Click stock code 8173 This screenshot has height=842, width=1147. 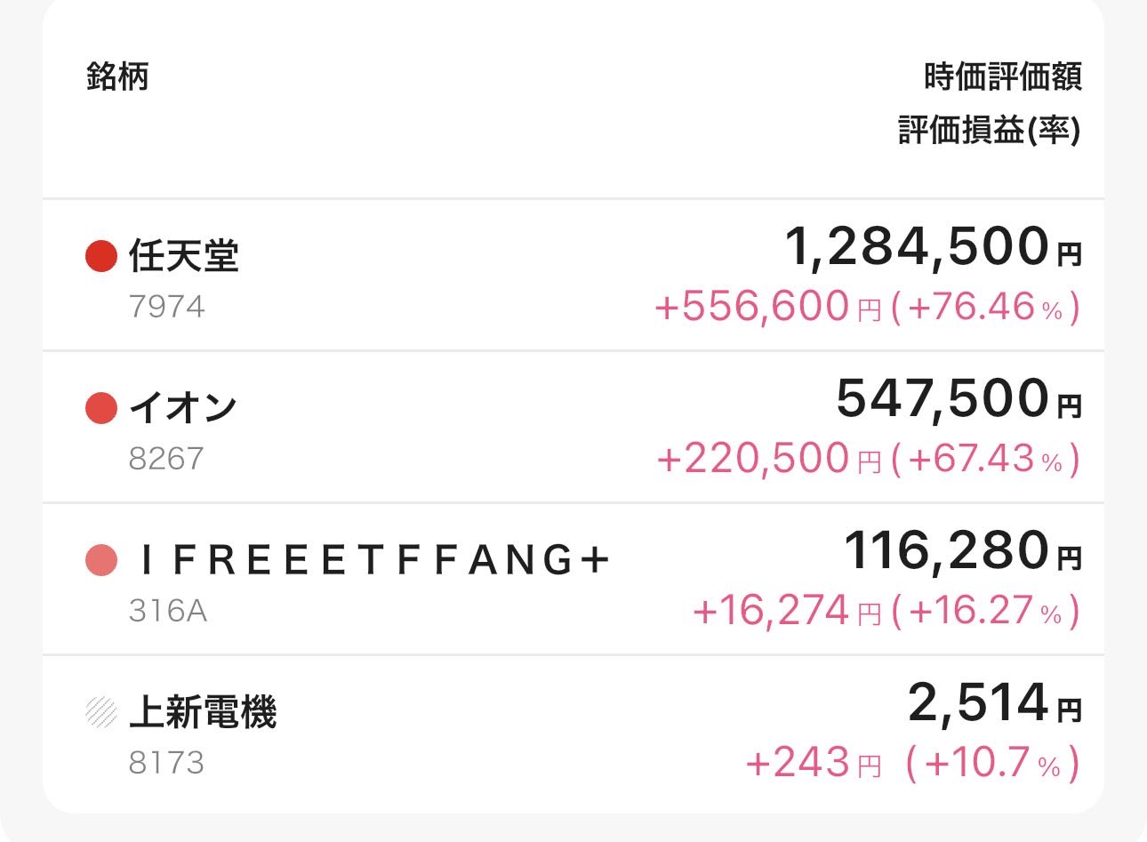(166, 763)
